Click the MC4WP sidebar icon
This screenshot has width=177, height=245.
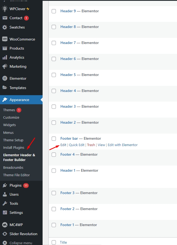(5, 225)
